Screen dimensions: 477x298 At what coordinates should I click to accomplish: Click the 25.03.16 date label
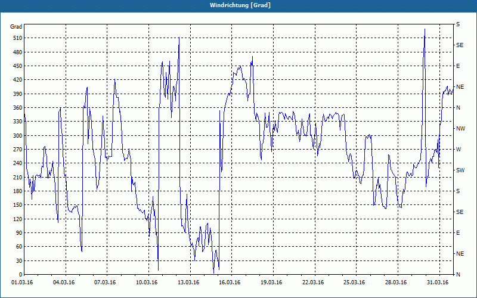pos(354,283)
